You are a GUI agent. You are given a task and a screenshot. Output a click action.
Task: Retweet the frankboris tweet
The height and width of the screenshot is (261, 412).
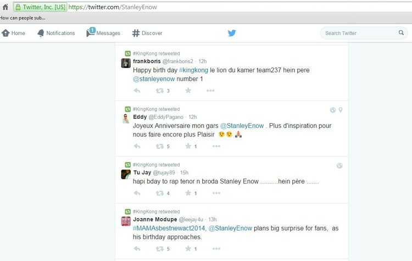click(160, 91)
